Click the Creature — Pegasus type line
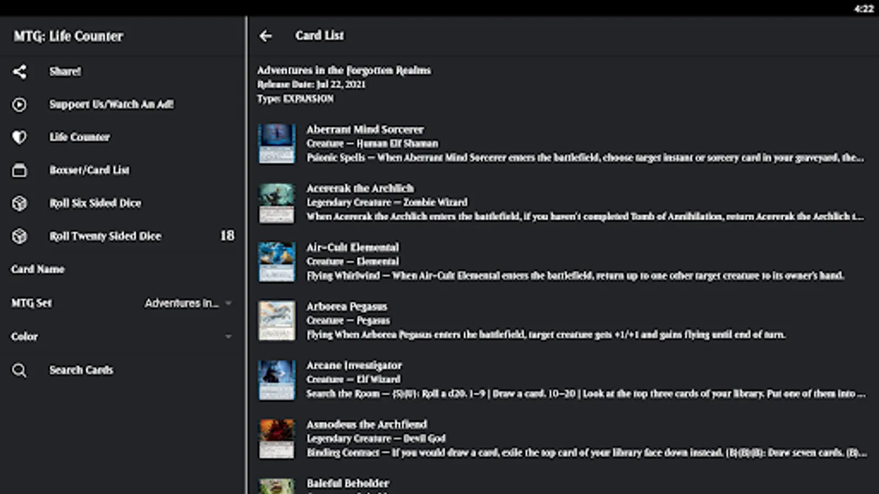Screen dimensions: 879x494 coord(348,321)
